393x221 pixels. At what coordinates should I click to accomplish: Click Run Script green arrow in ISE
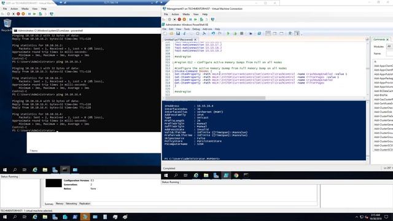(x=228, y=33)
